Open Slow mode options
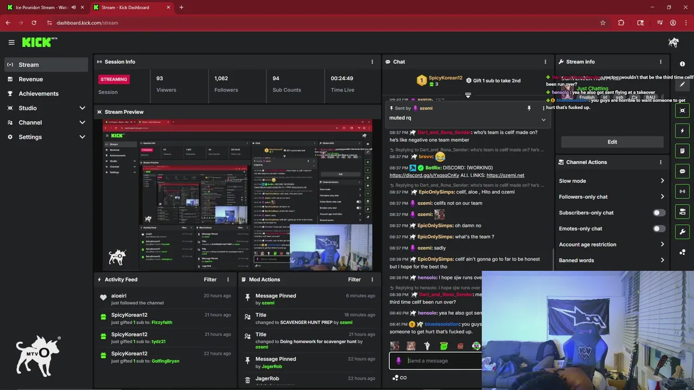Viewport: 694px width, 390px height. tap(612, 181)
